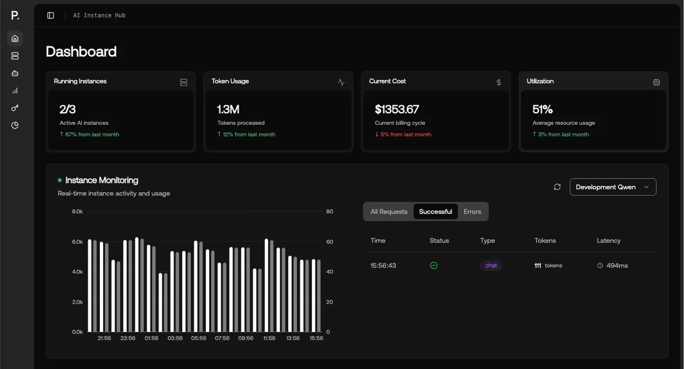Enable the All Requests filter
The height and width of the screenshot is (369, 684).
389,211
